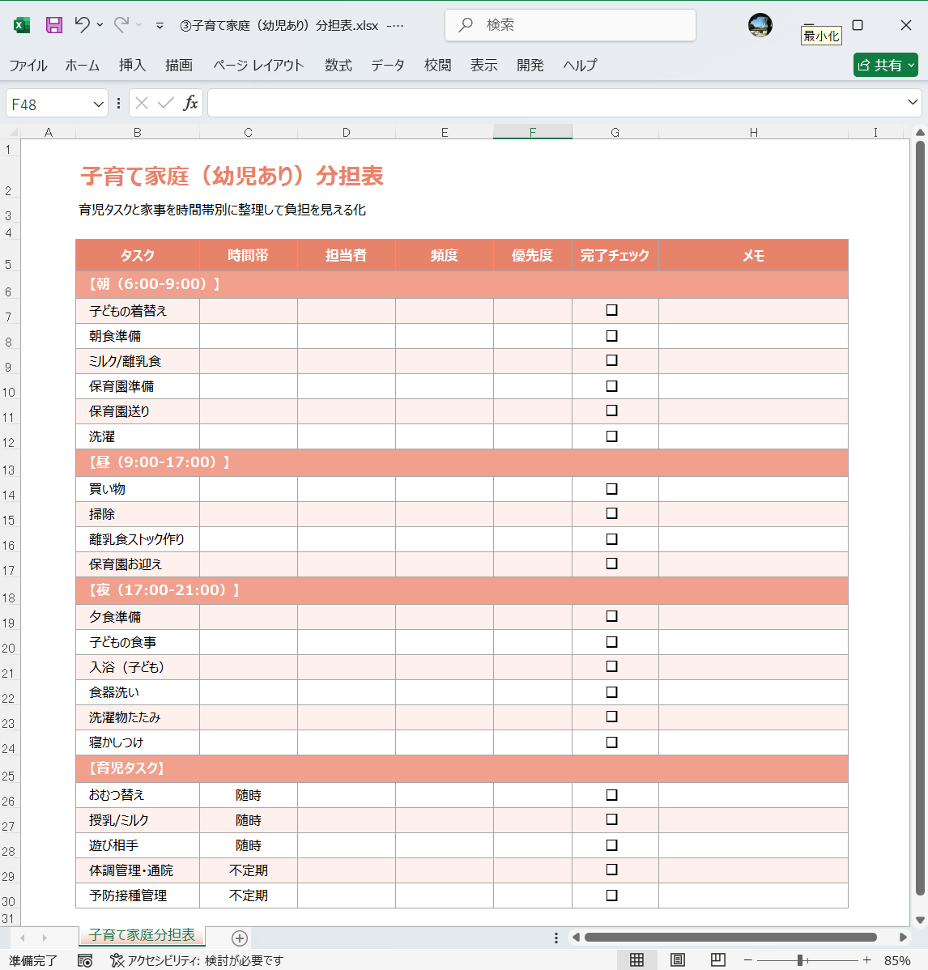Image resolution: width=928 pixels, height=970 pixels.
Task: Check the box for 保育園送り
Action: (x=612, y=411)
